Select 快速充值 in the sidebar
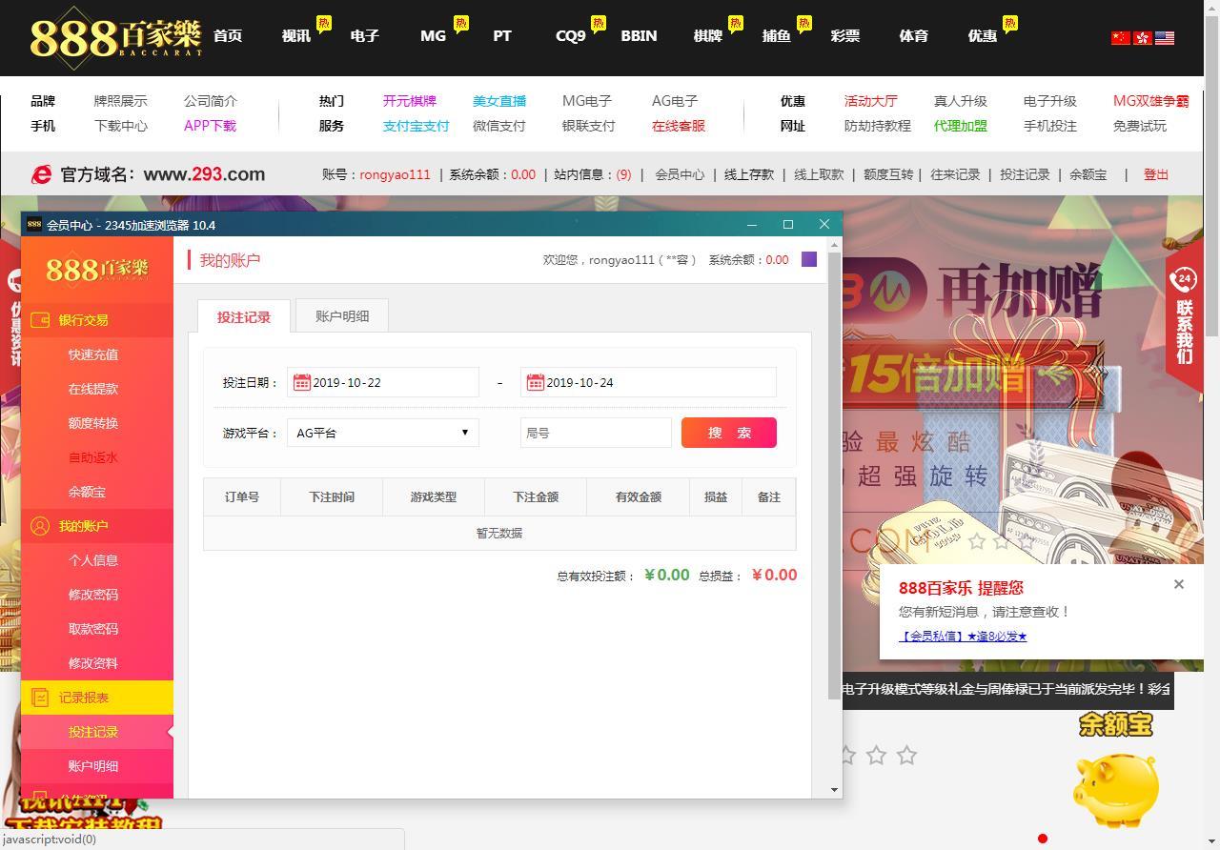This screenshot has width=1220, height=850. [x=93, y=354]
